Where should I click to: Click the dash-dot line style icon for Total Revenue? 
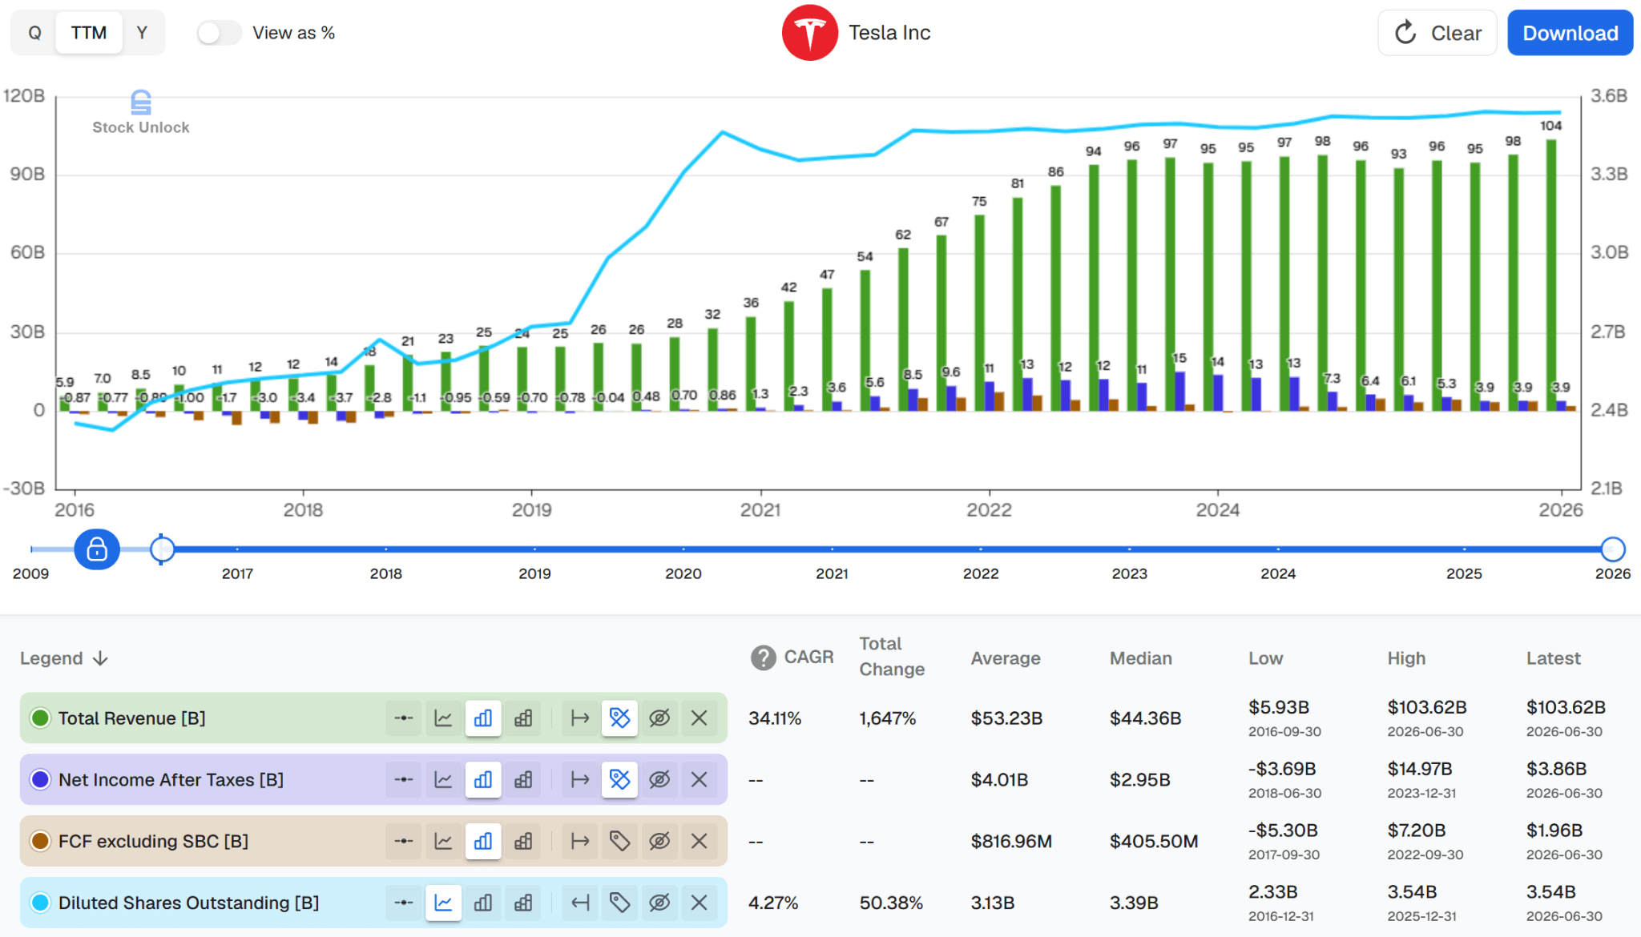(x=404, y=718)
